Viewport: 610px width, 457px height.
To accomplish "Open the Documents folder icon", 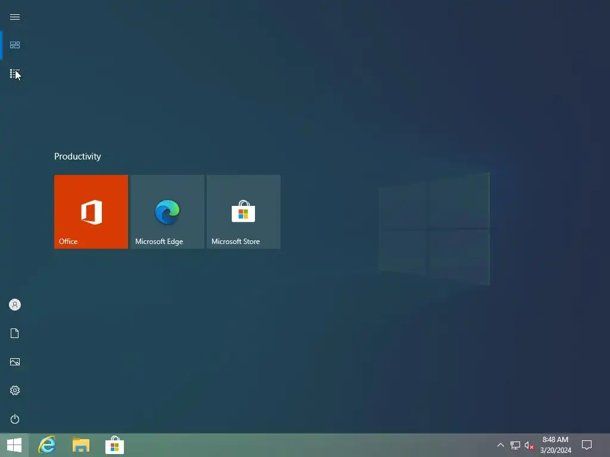I will [x=15, y=333].
